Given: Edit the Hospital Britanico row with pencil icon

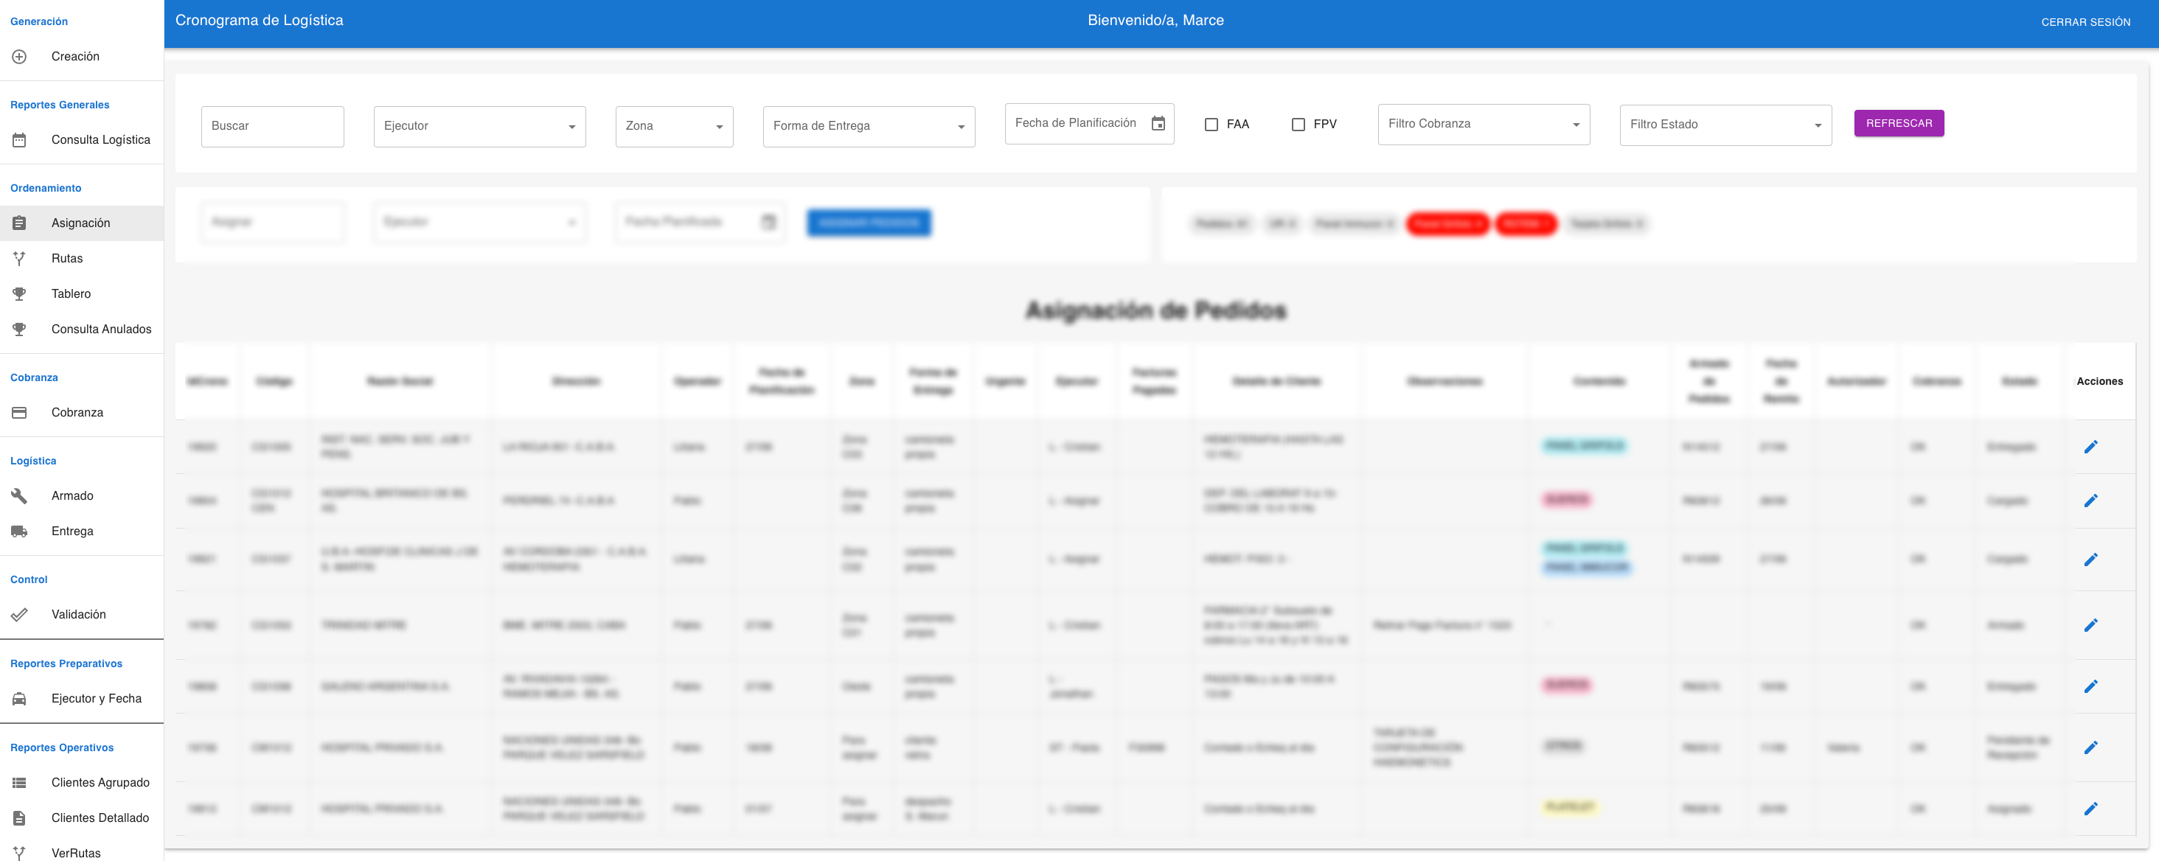Looking at the screenshot, I should click(x=2090, y=501).
